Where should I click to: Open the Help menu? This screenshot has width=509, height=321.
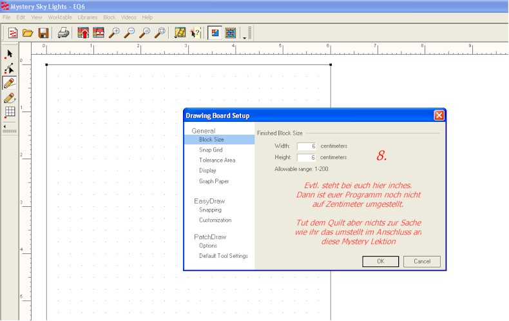[147, 17]
